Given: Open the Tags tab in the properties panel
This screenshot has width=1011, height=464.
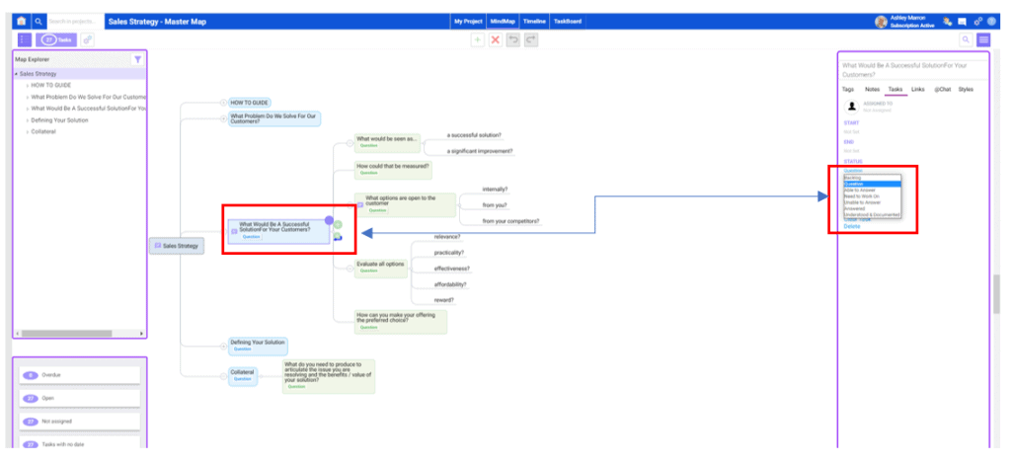Looking at the screenshot, I should point(848,90).
